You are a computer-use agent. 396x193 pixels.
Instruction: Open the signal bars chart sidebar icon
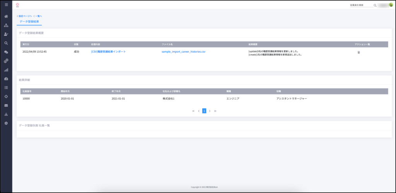[6, 70]
